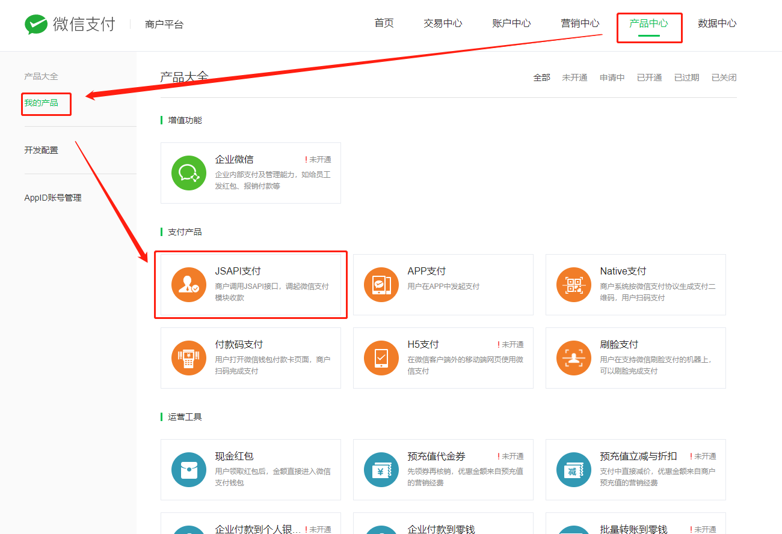Select 我的产品 in the sidebar

(x=41, y=103)
